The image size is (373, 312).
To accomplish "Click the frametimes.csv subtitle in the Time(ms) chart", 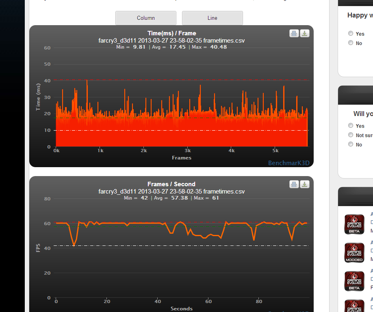I will click(x=171, y=41).
